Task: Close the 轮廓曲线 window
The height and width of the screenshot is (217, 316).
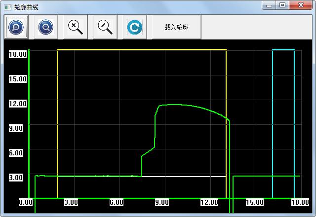Action: tap(300, 5)
